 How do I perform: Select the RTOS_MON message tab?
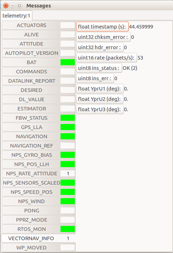point(38,229)
